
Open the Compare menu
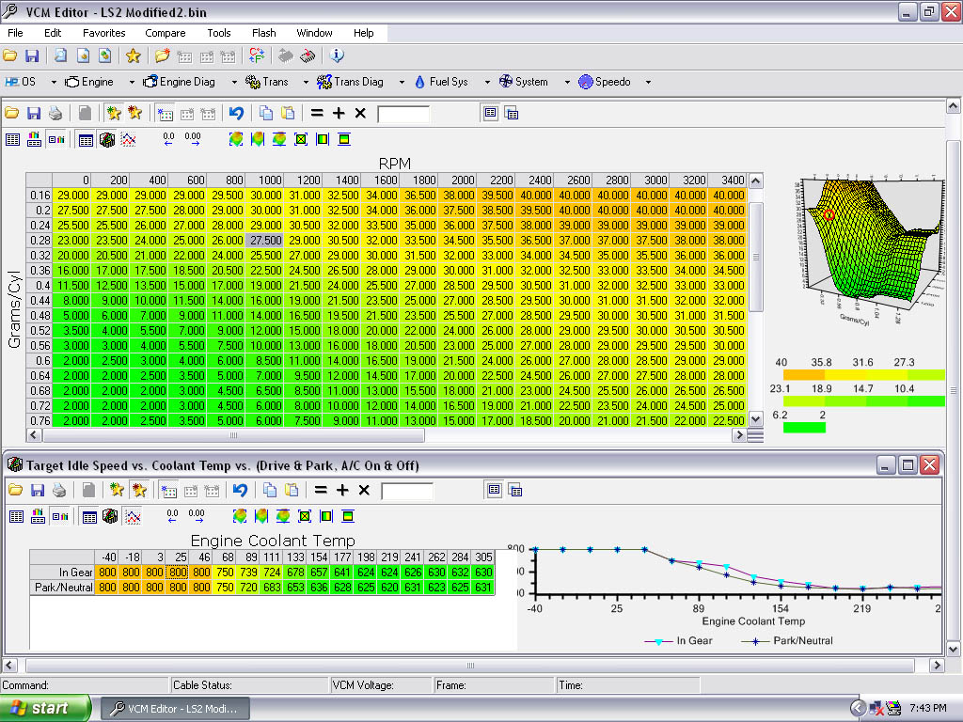(165, 33)
